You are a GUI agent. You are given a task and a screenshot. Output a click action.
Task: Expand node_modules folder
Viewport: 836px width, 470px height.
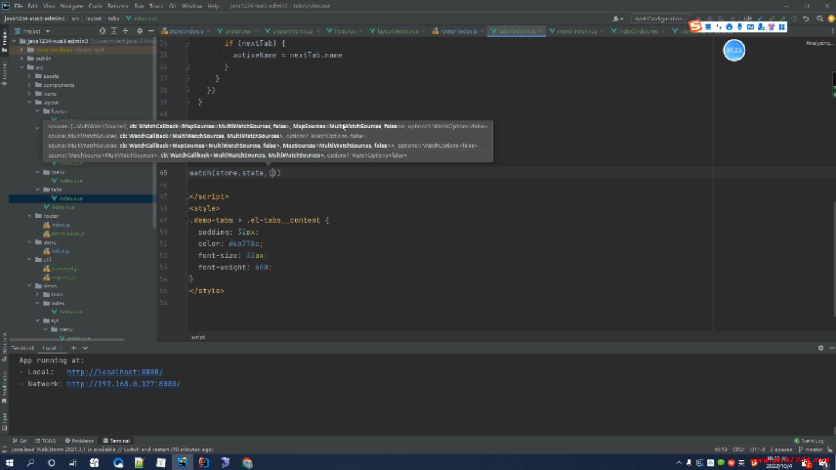click(x=21, y=50)
